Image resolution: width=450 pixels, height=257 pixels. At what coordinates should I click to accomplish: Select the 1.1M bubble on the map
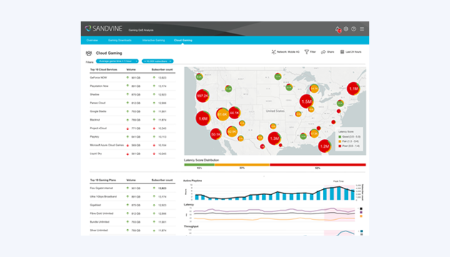pyautogui.click(x=354, y=89)
